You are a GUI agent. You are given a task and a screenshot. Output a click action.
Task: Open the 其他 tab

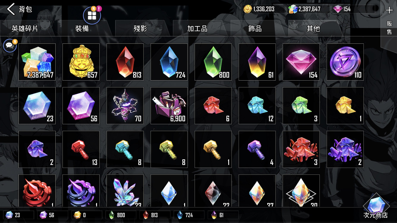tap(313, 28)
